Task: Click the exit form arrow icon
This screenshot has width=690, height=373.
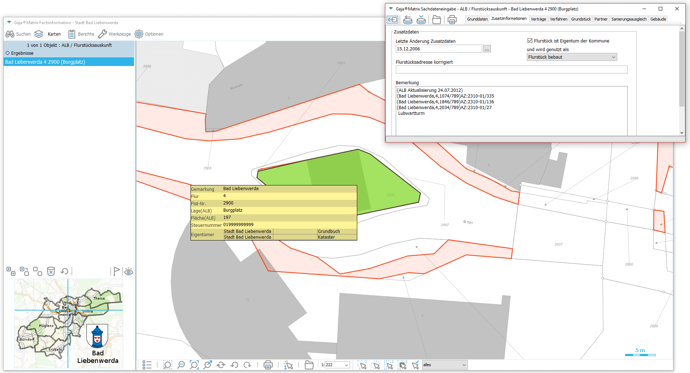Action: 392,19
